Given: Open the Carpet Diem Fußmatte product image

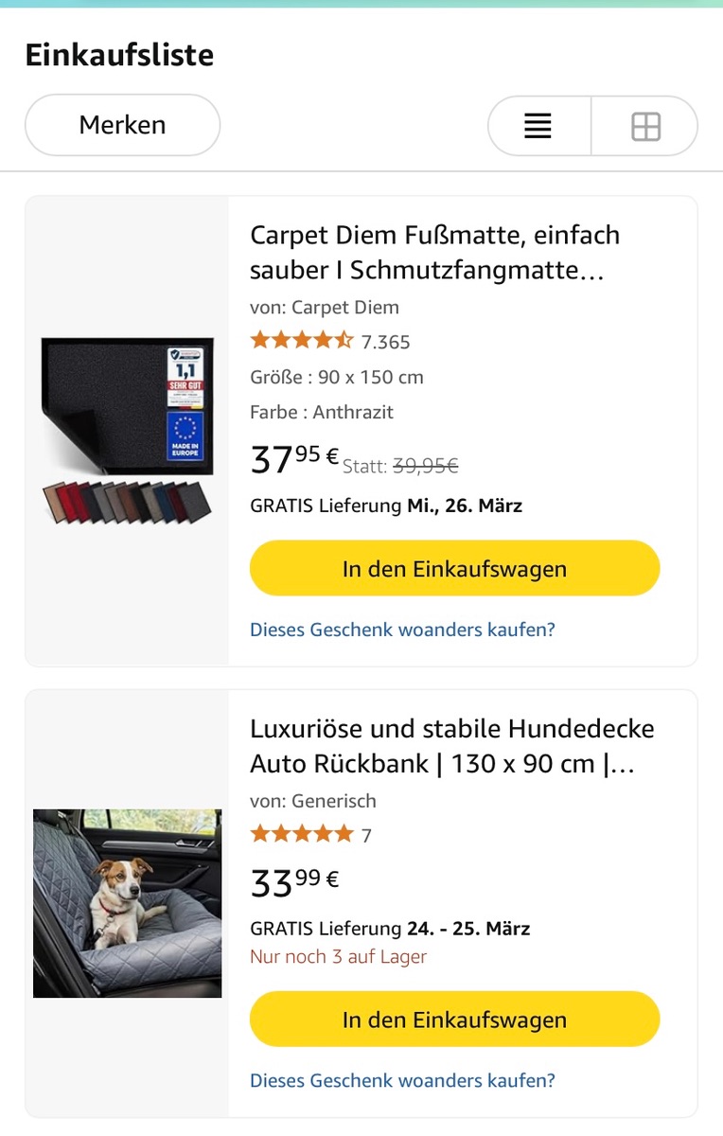Looking at the screenshot, I should pyautogui.click(x=128, y=431).
